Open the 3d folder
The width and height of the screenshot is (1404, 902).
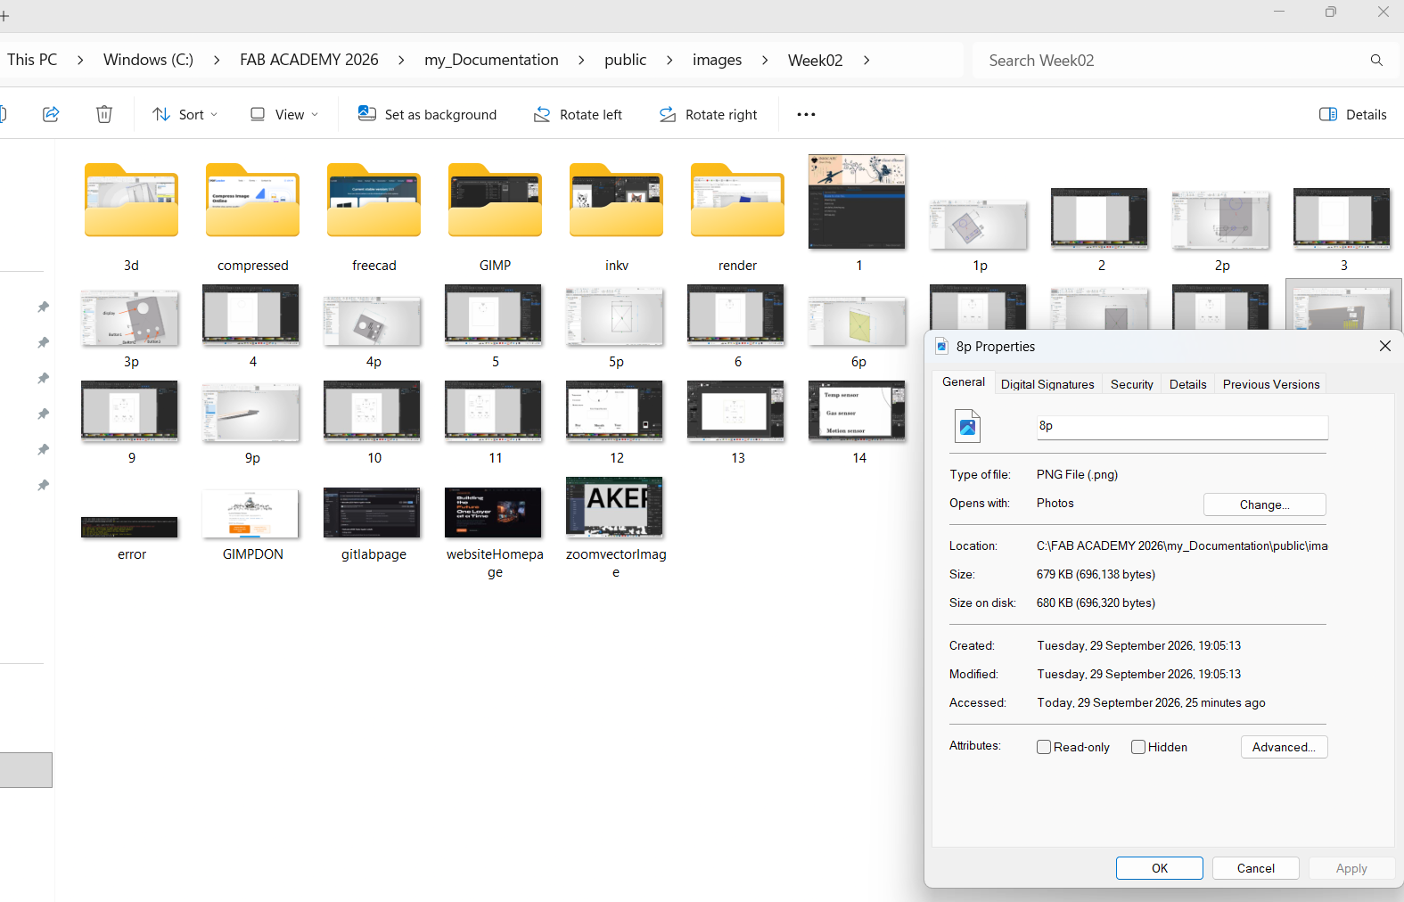pyautogui.click(x=131, y=201)
